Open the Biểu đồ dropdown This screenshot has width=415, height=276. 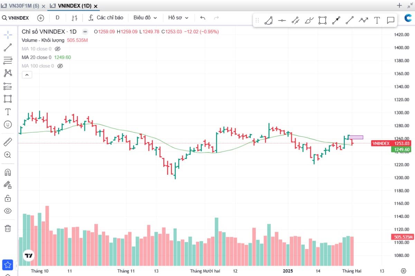tap(145, 18)
